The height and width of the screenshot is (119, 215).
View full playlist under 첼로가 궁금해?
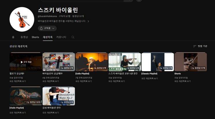click(x=18, y=81)
